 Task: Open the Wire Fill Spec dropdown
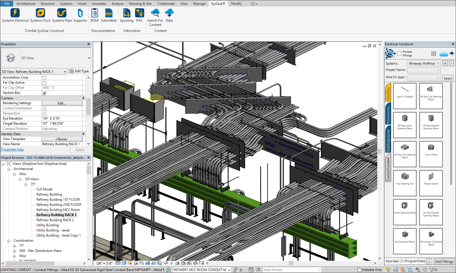(x=424, y=77)
